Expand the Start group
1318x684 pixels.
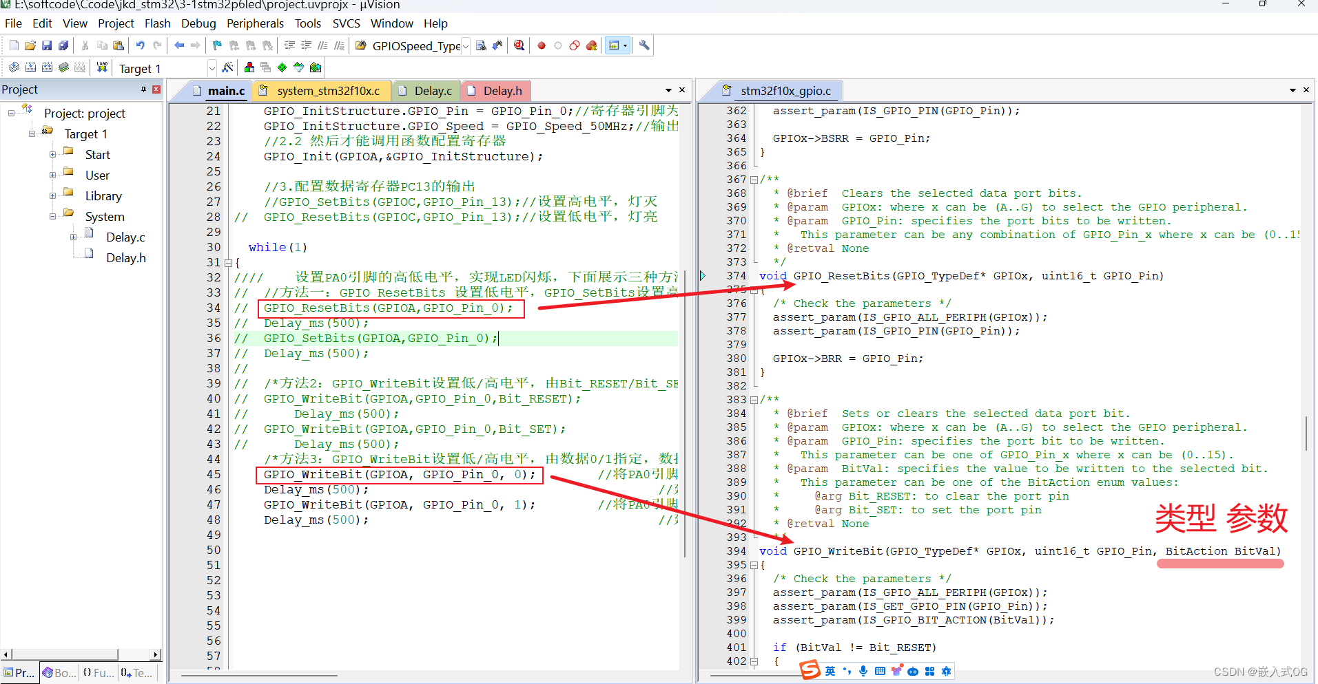pos(52,155)
